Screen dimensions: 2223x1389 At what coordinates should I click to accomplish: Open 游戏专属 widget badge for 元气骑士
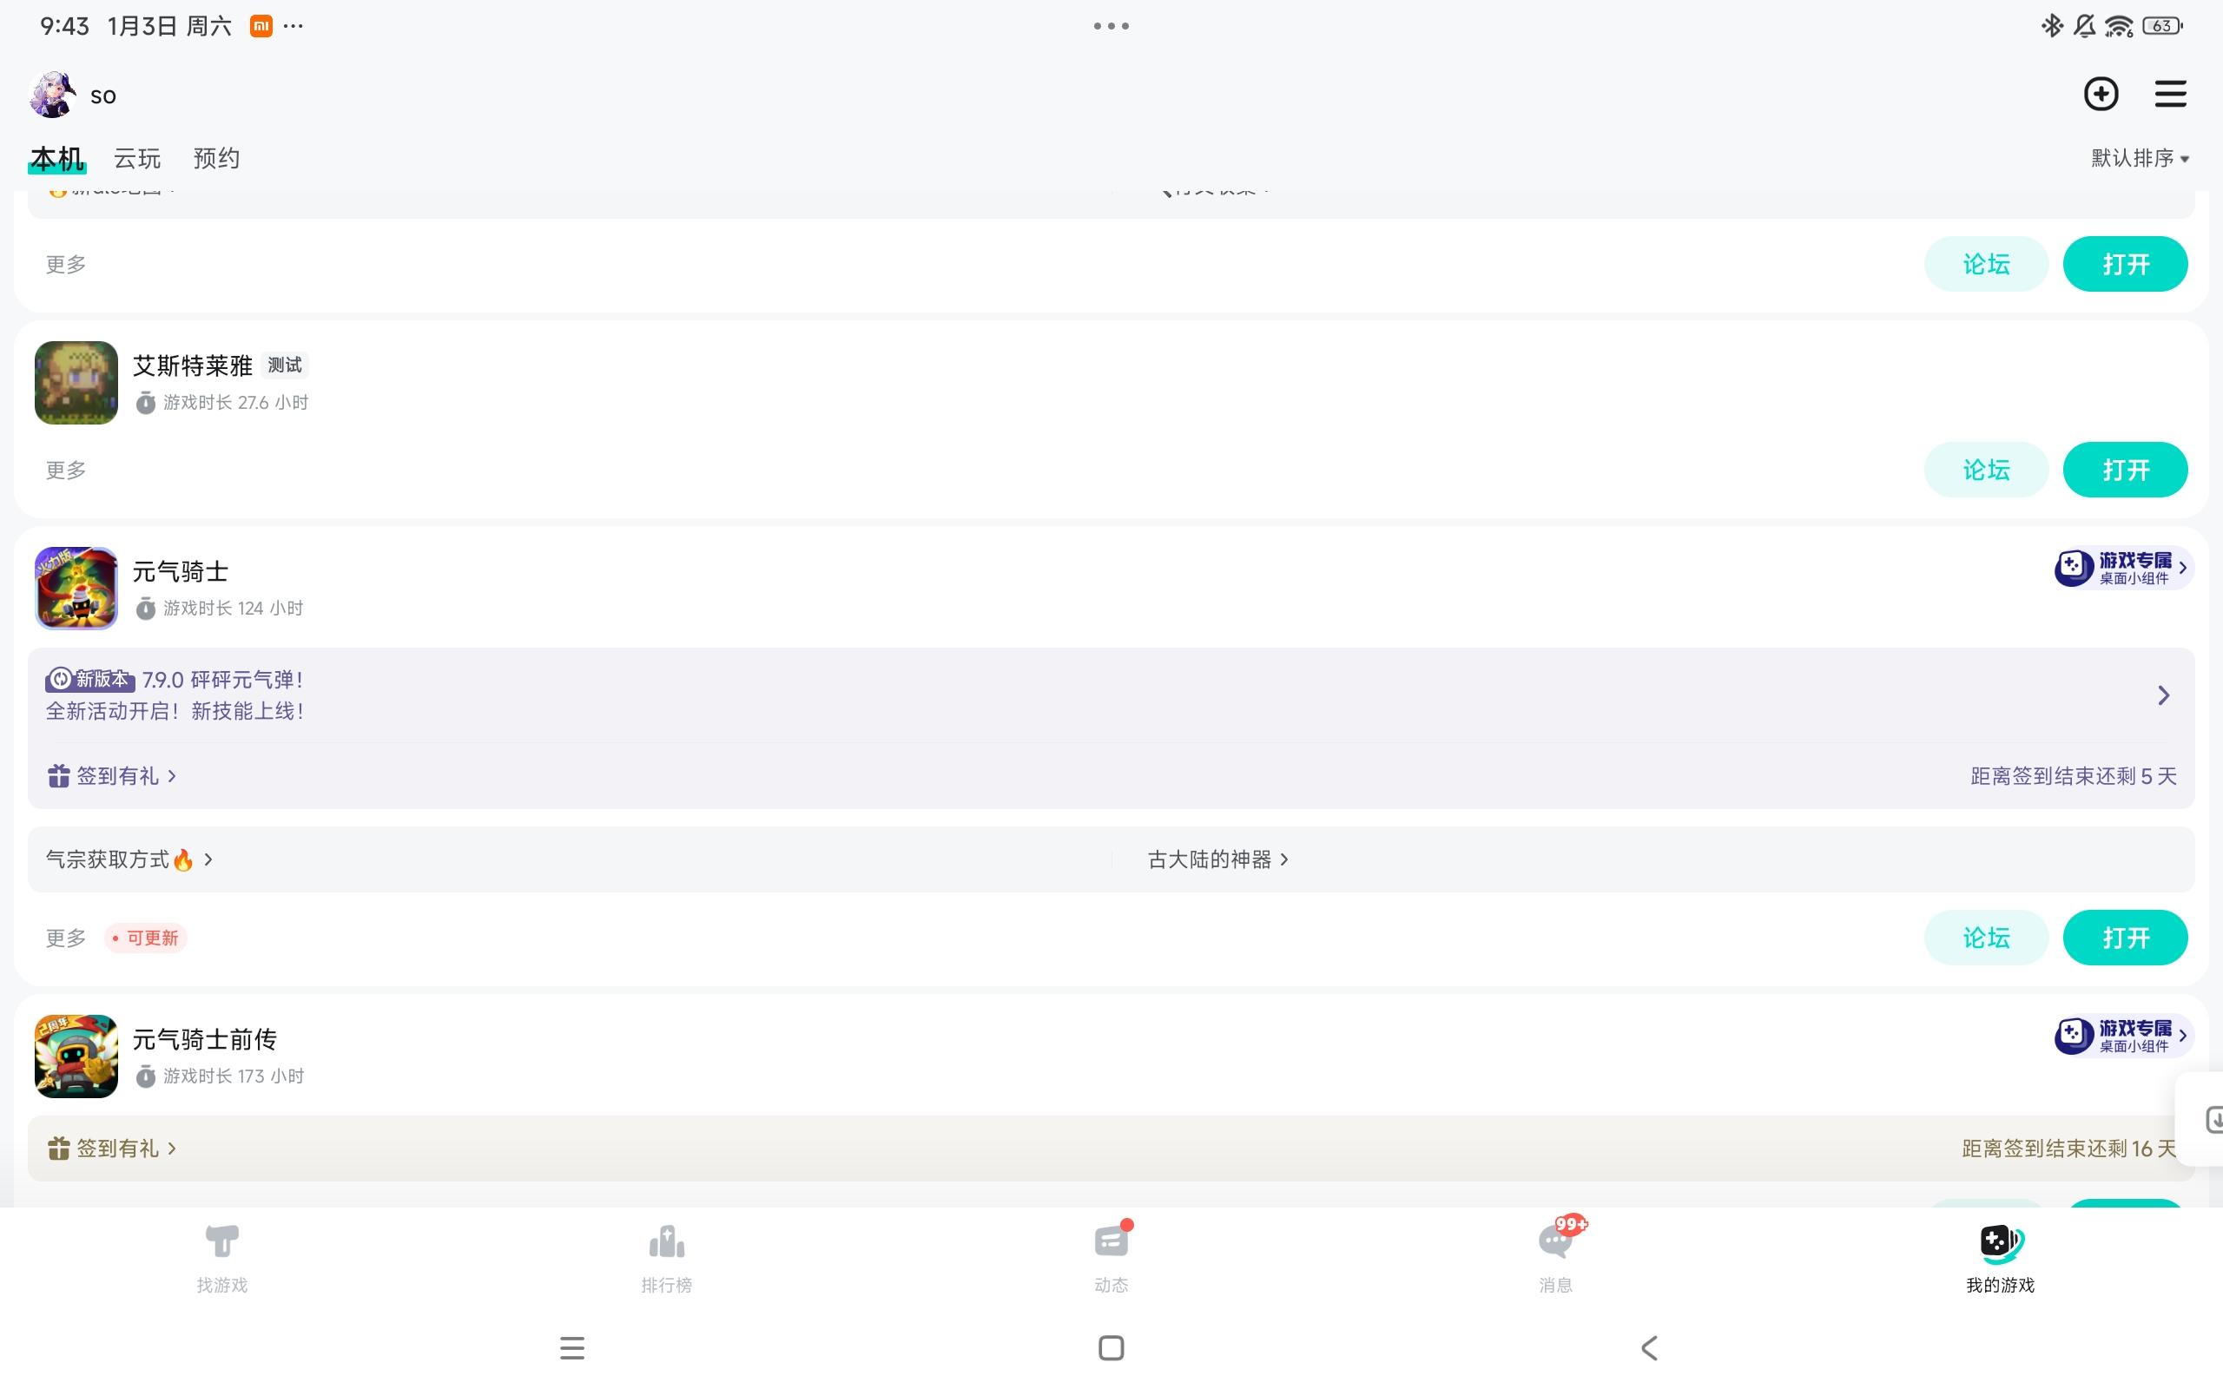coord(2123,568)
